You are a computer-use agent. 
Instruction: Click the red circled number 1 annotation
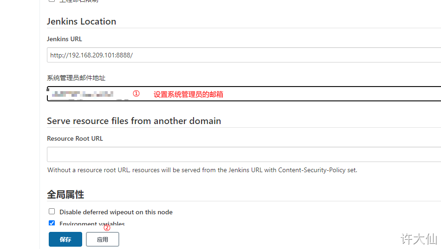tap(136, 93)
